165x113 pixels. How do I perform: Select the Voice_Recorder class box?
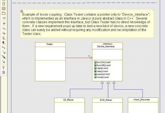(143, 105)
